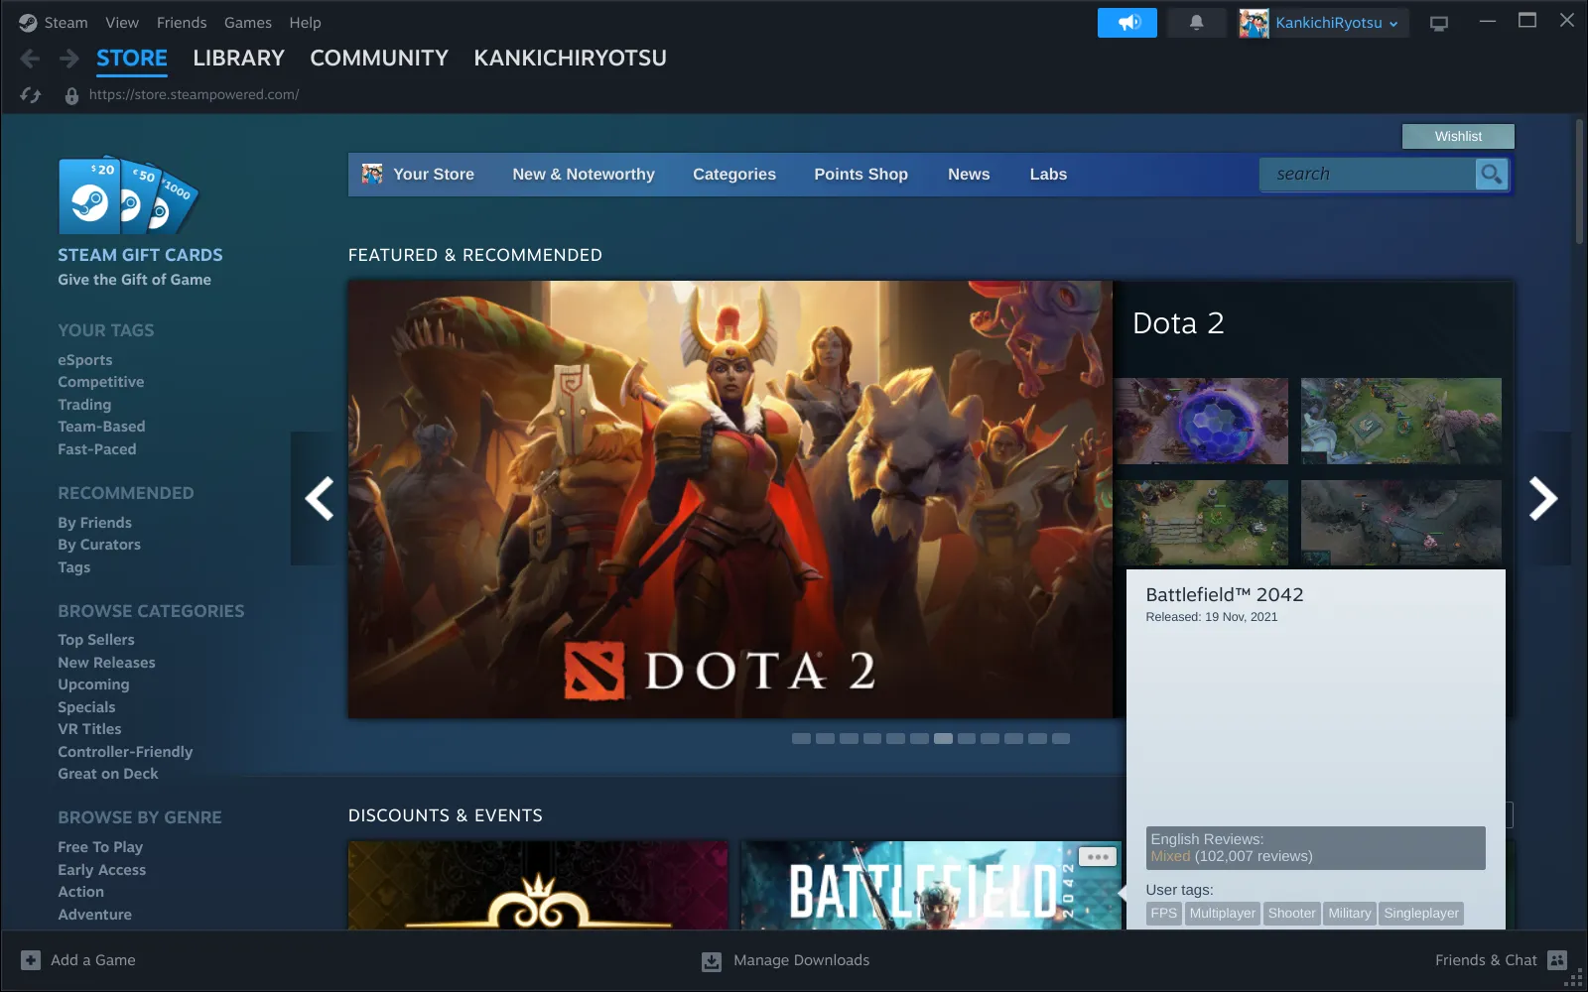This screenshot has width=1588, height=992.
Task: Show the next featured game with right carousel arrow
Action: tap(1542, 498)
